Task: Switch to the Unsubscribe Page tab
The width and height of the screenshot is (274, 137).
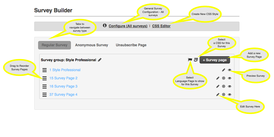Action: pyautogui.click(x=131, y=45)
